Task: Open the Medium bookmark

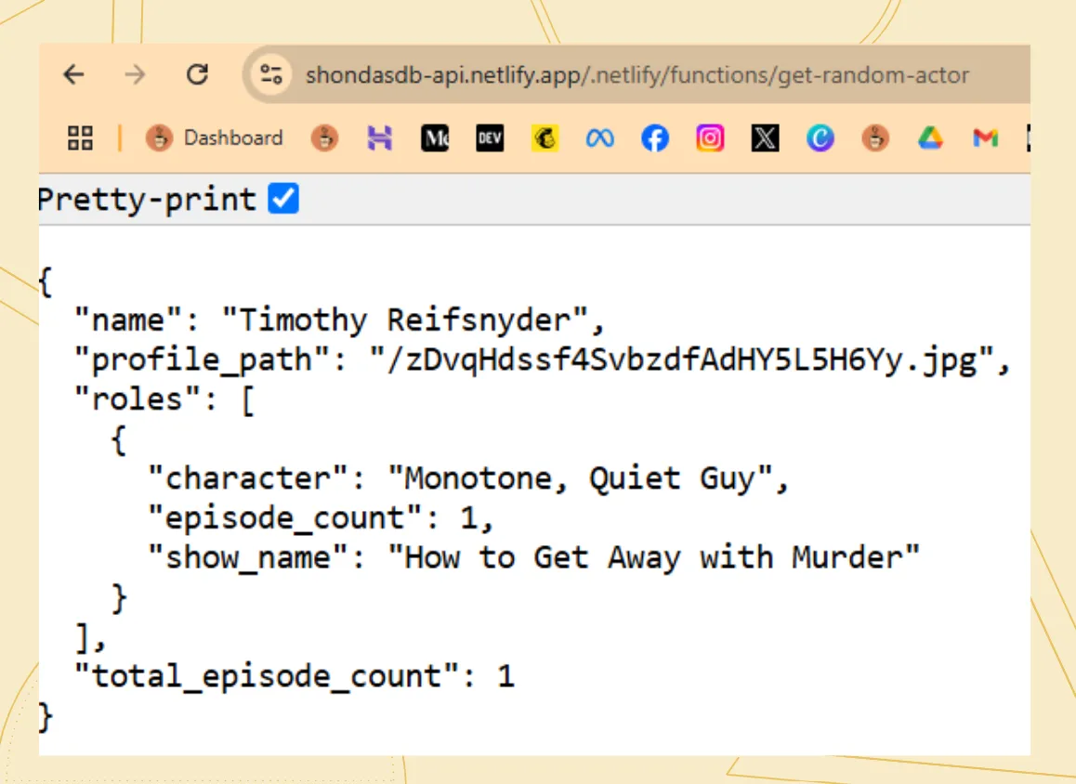Action: pyautogui.click(x=435, y=138)
